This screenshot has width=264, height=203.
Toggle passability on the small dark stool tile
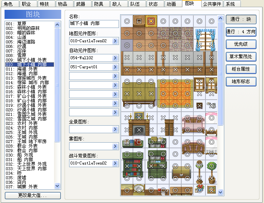pyautogui.click(x=199, y=106)
